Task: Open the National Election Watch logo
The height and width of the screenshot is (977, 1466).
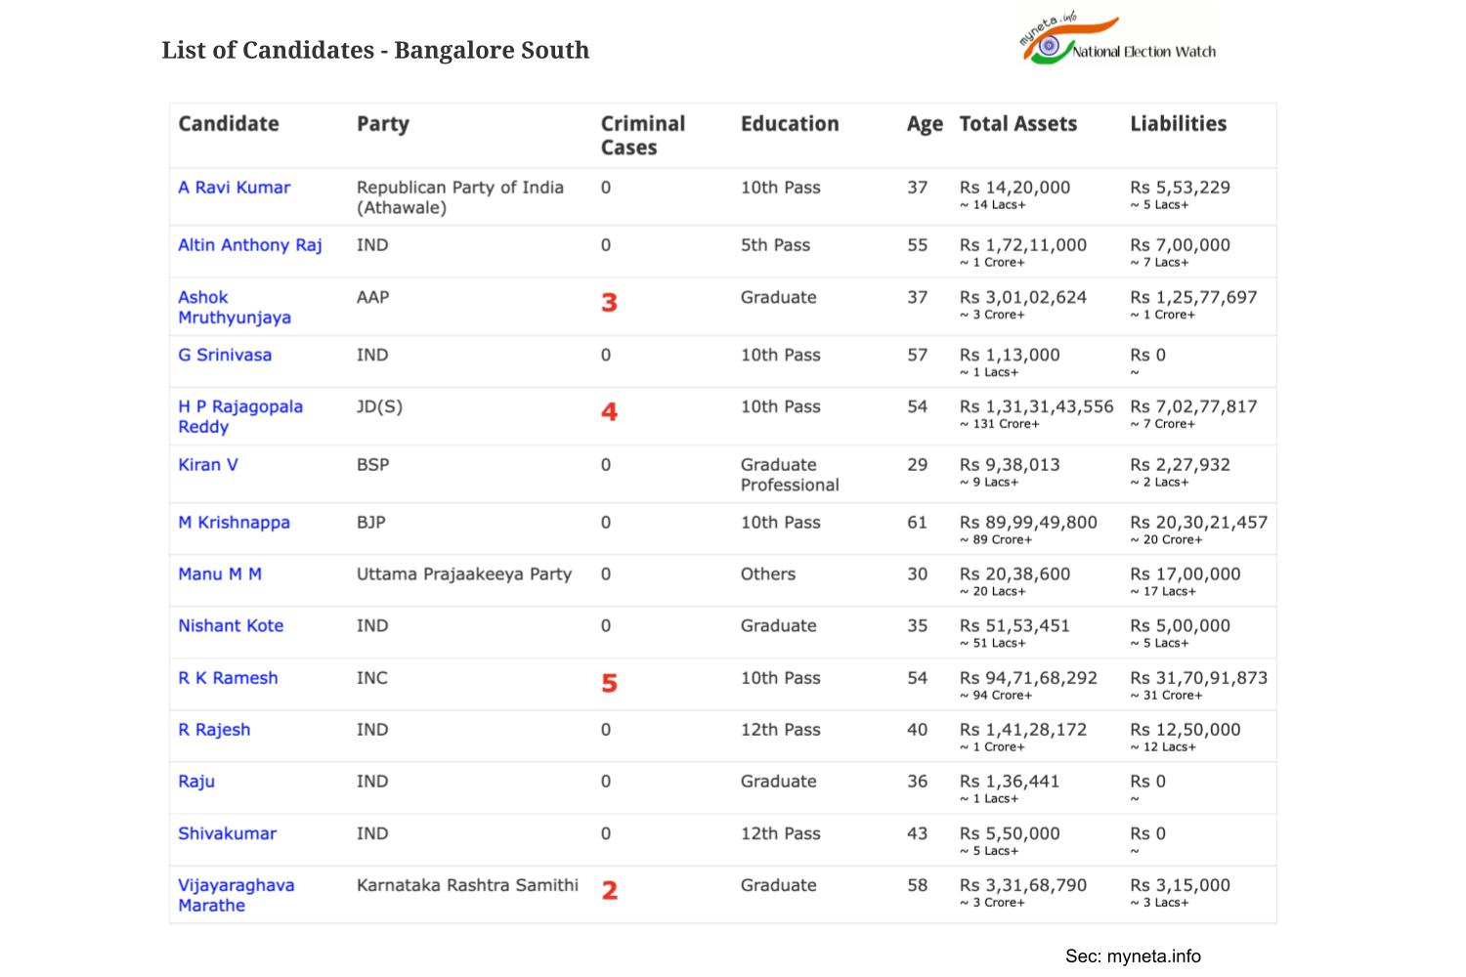Action: point(1117,40)
